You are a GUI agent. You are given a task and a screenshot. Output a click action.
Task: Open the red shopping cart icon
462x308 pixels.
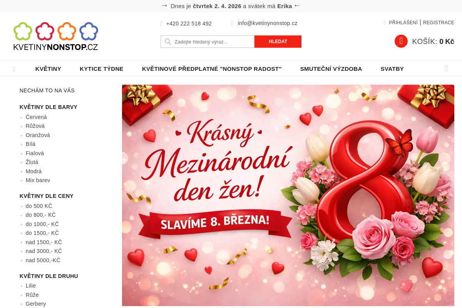click(x=401, y=41)
